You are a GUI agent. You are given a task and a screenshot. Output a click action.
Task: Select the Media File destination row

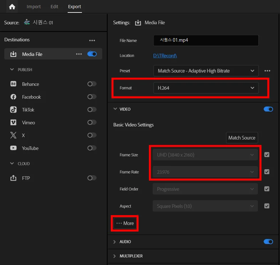[53, 54]
